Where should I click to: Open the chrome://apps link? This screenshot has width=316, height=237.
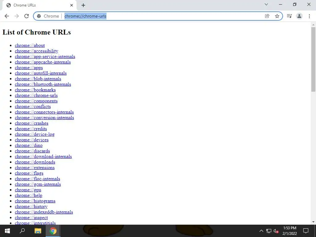click(x=29, y=68)
